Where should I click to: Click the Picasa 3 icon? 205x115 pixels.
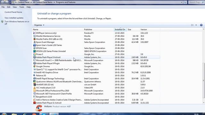(34, 54)
